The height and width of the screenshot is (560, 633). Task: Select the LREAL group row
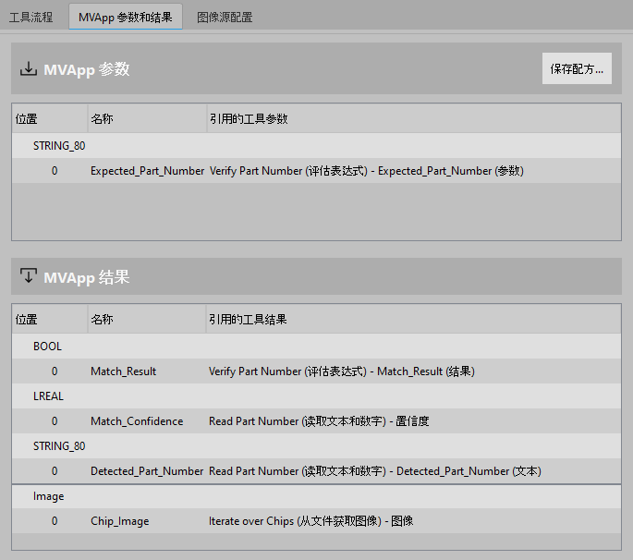(49, 396)
